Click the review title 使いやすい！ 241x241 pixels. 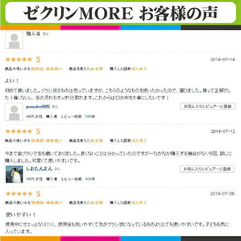tap(20, 214)
